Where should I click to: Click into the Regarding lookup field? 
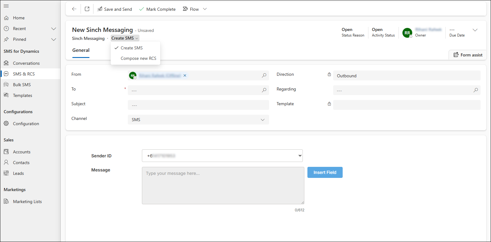407,90
